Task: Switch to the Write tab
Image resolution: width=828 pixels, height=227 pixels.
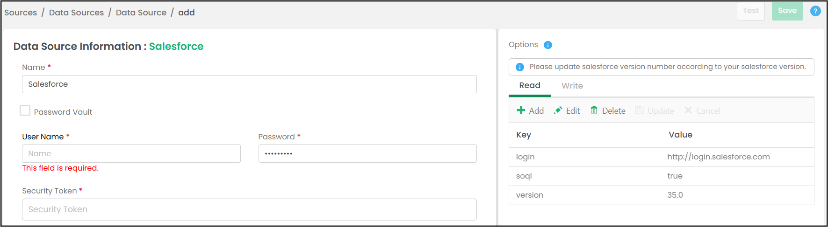Action: 572,86
